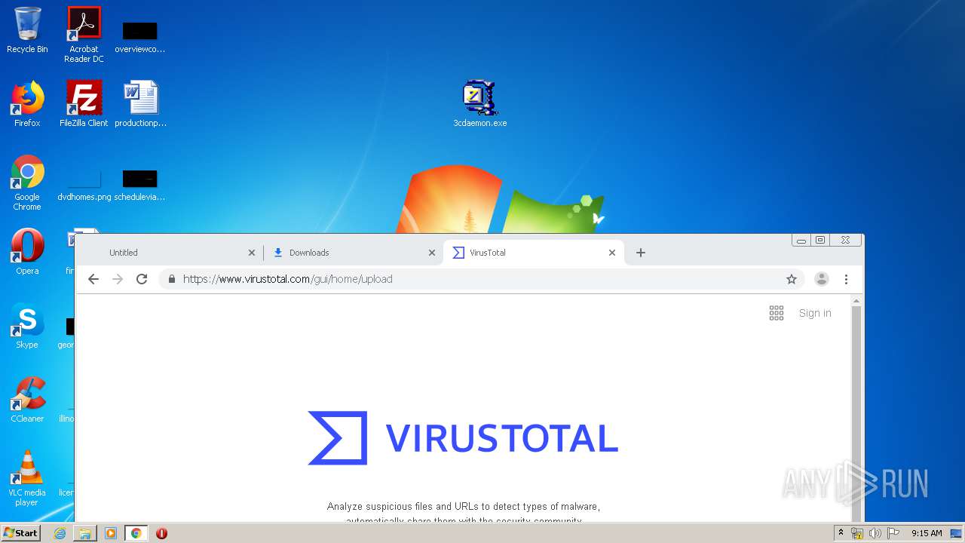Select the 3cdaemon.exe file on desktop

pyautogui.click(x=480, y=104)
